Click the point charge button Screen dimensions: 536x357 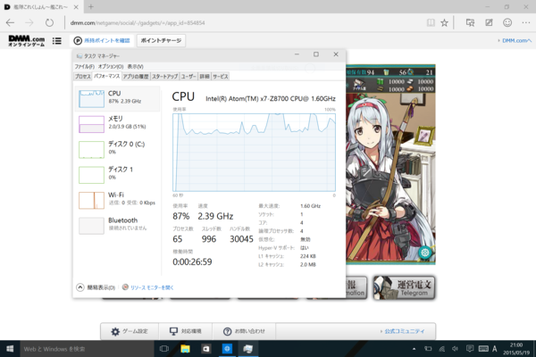tap(161, 41)
